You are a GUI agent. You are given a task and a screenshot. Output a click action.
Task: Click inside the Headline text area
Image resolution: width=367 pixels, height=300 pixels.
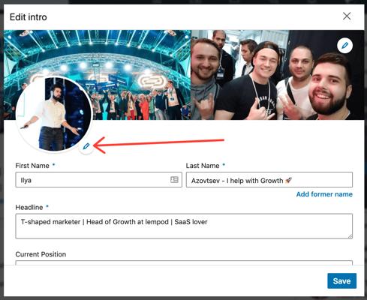tap(184, 226)
